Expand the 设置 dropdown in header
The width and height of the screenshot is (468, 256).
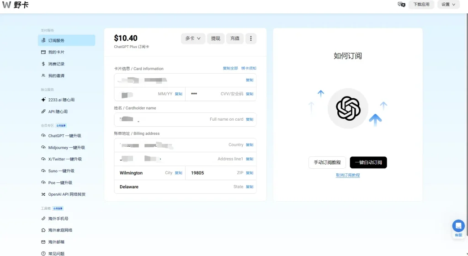coord(448,5)
